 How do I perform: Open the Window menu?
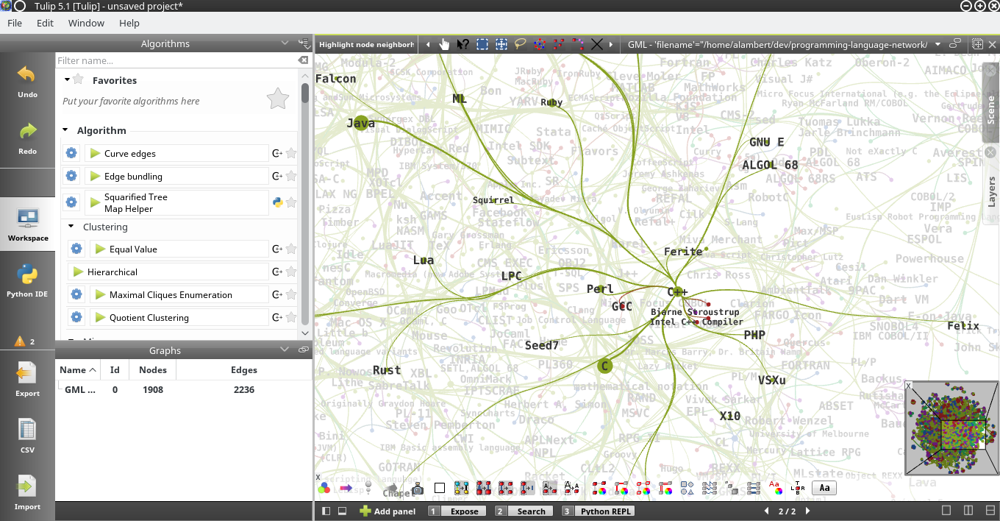[86, 23]
